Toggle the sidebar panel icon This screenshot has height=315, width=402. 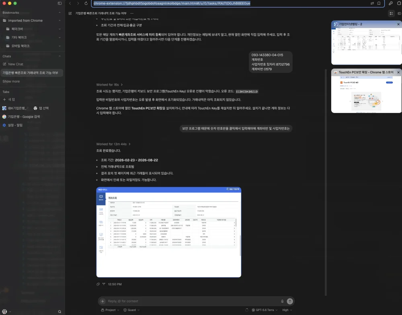(60, 3)
